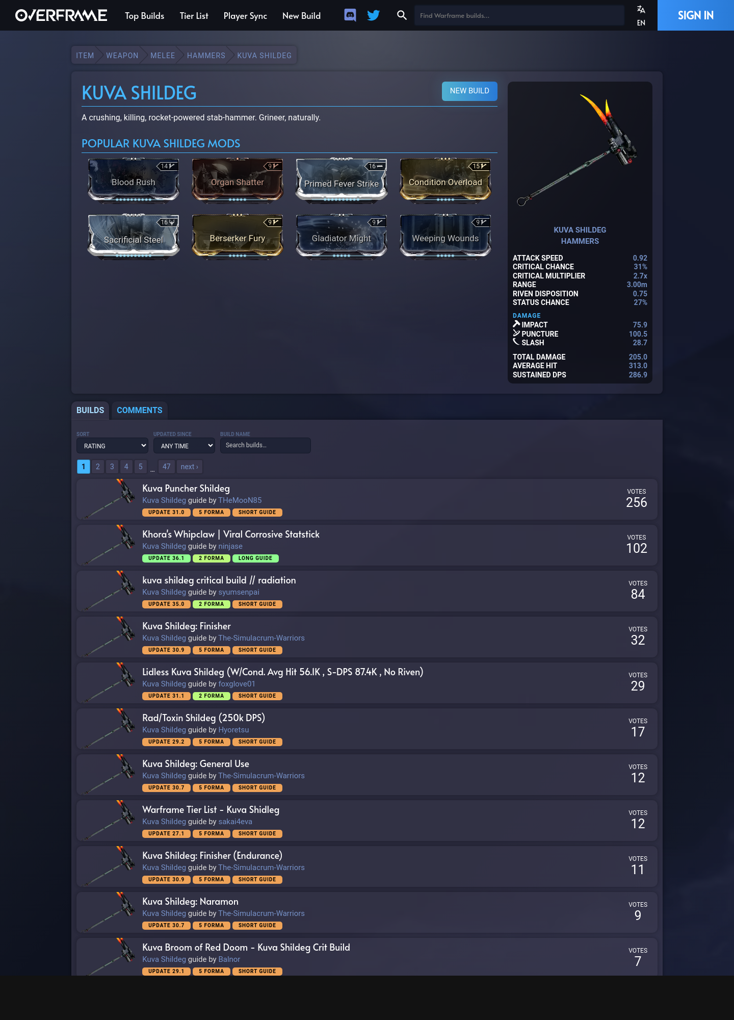Image resolution: width=734 pixels, height=1020 pixels.
Task: Focus the Build Name search builds field
Action: [x=266, y=445]
